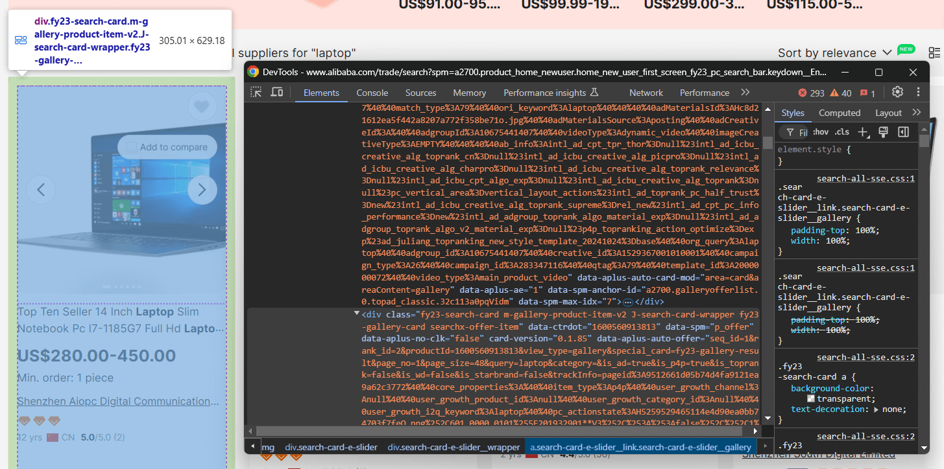Toggle element pseudo states with :hov button
Image resolution: width=944 pixels, height=469 pixels.
tap(821, 132)
